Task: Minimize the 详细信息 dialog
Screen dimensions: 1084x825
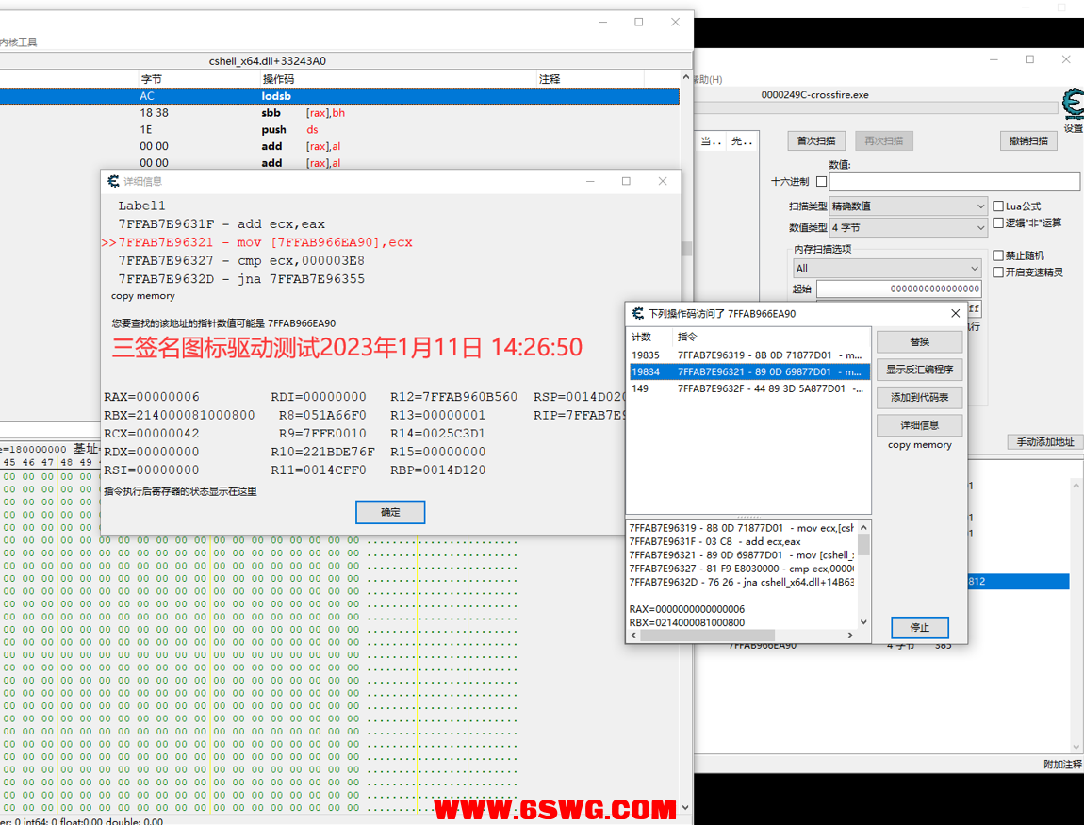Action: pos(590,181)
